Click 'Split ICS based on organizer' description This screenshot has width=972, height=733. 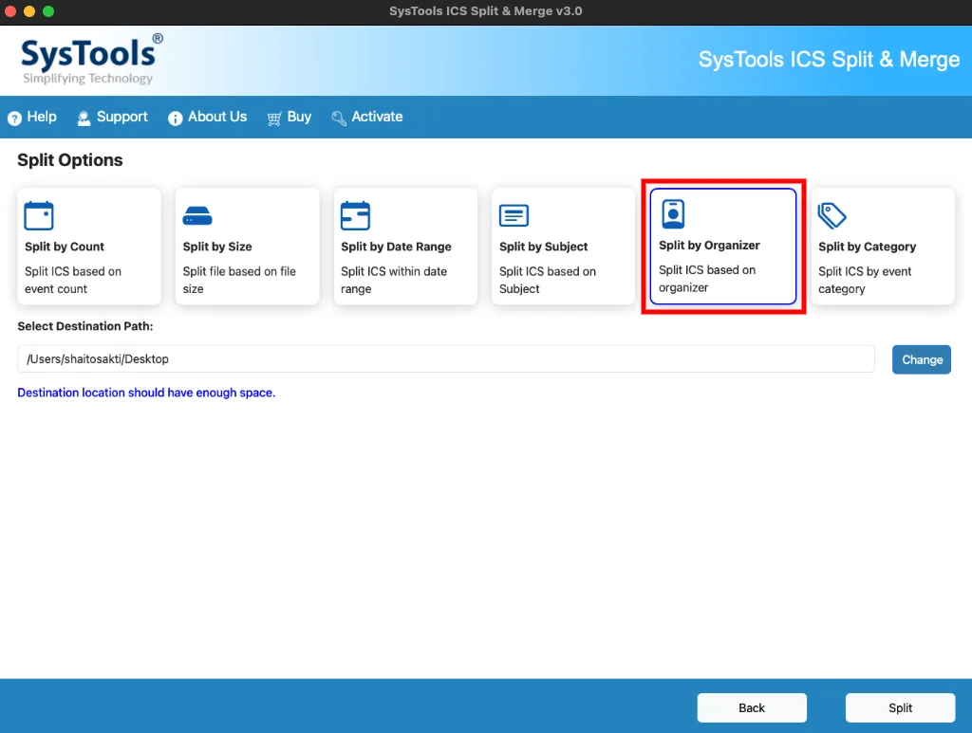(x=706, y=279)
